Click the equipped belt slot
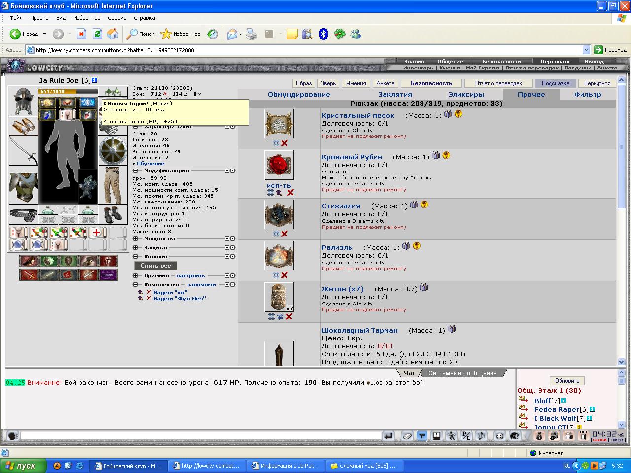631x473 pixels. tap(23, 215)
